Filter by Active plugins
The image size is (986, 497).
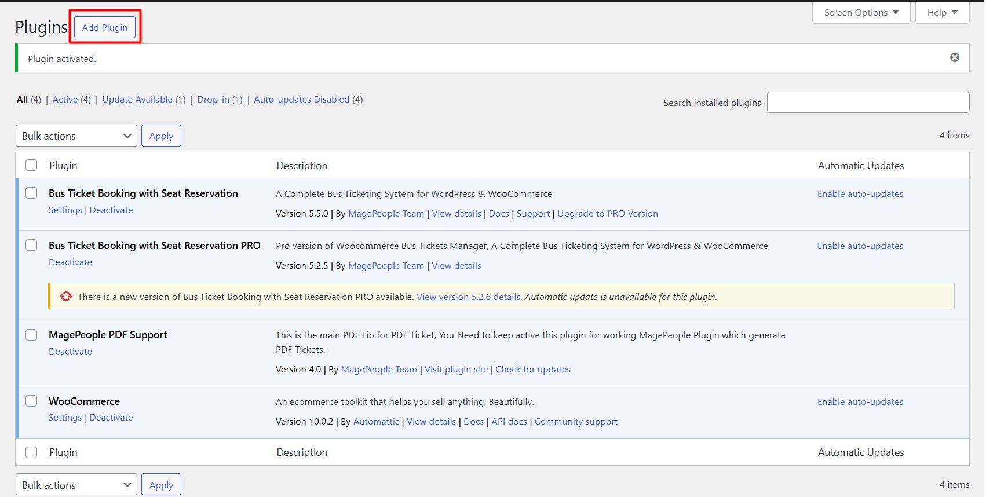tap(65, 99)
